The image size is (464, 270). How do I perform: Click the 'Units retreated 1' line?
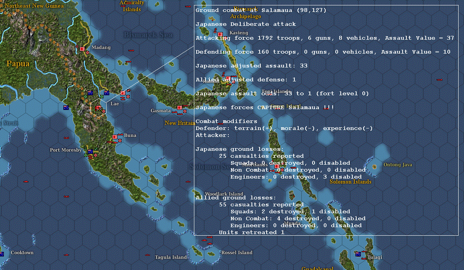point(252,233)
